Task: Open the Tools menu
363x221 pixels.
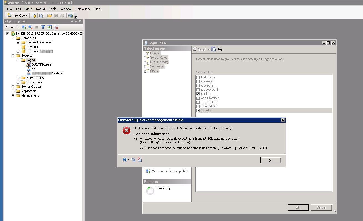Action: 52,9
